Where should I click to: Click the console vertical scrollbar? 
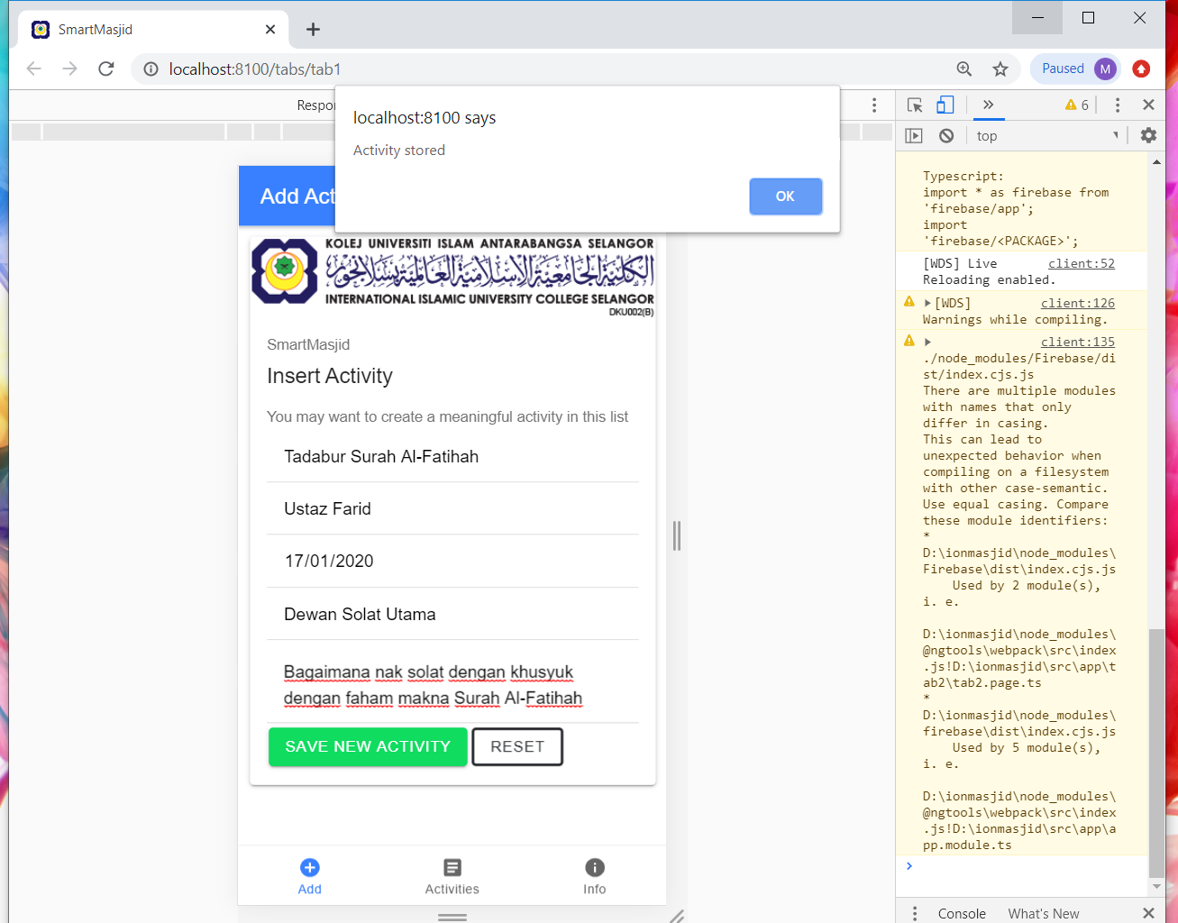pyautogui.click(x=1156, y=748)
